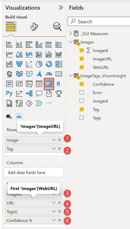Open the Format visual paintbrush tab
Screen dimensions: 130x229
(x=34, y=27)
